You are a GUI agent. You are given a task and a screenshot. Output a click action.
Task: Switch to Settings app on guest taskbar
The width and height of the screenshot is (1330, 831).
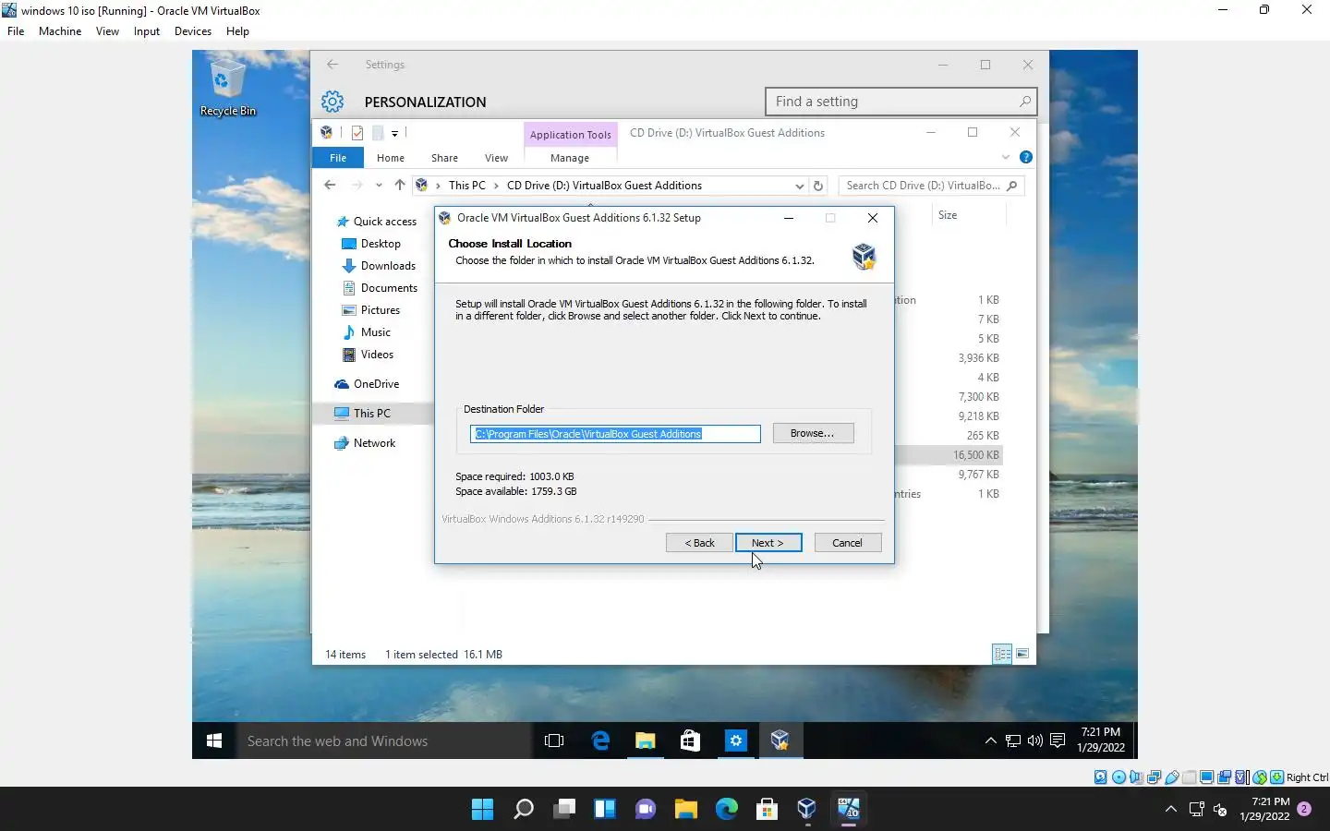pyautogui.click(x=735, y=741)
